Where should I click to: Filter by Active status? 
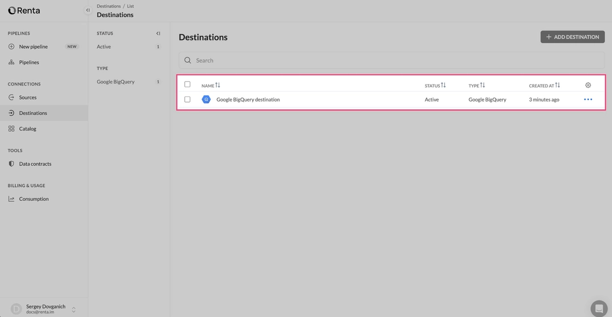point(104,47)
